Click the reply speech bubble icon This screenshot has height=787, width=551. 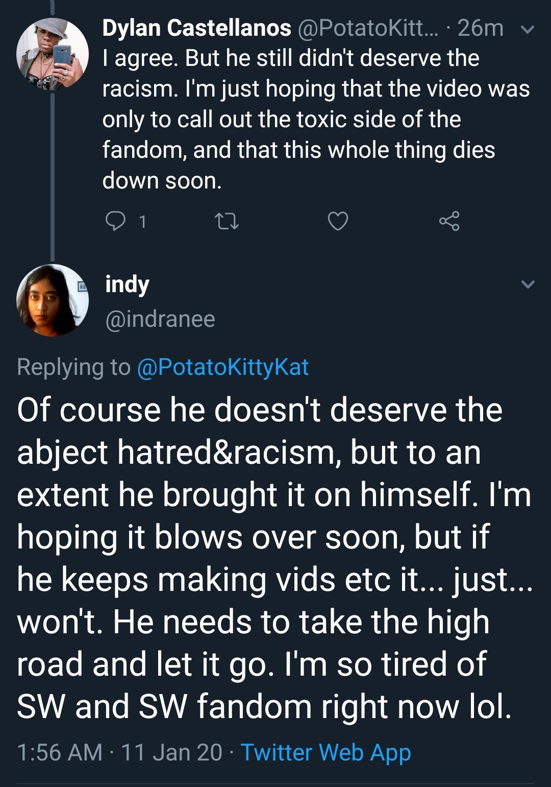pos(115,221)
